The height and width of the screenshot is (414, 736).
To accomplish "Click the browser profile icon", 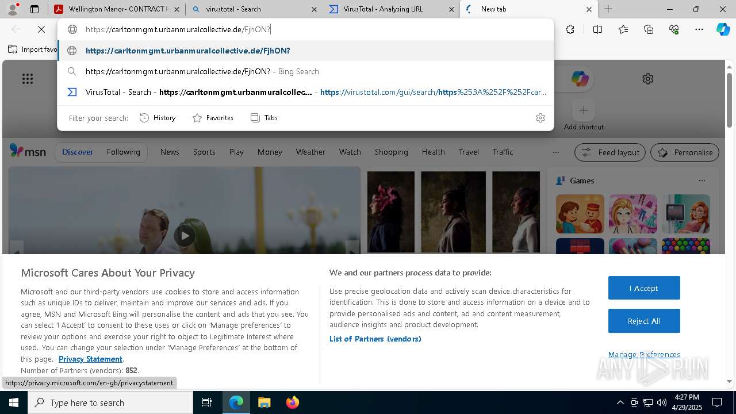I will coord(13,9).
